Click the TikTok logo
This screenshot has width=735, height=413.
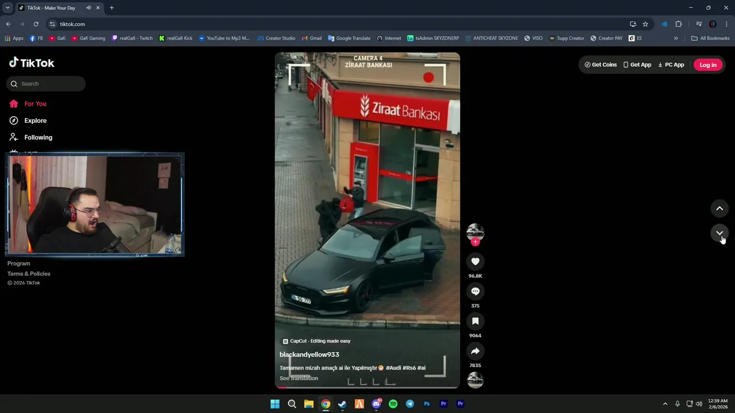coord(32,63)
